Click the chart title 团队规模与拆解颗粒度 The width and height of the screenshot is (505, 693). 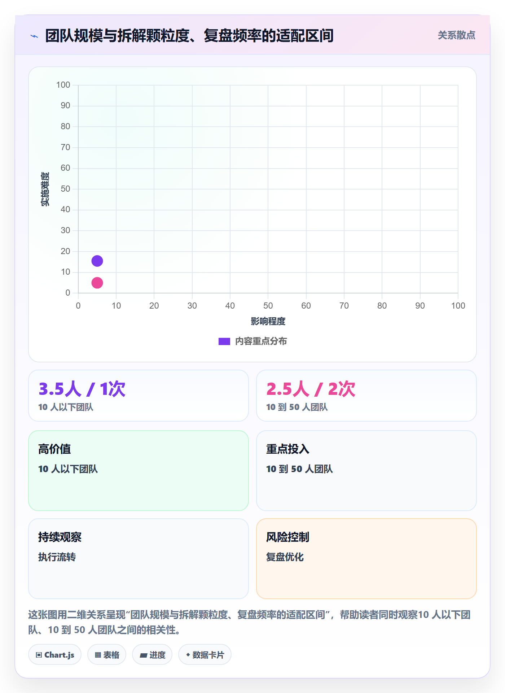189,36
